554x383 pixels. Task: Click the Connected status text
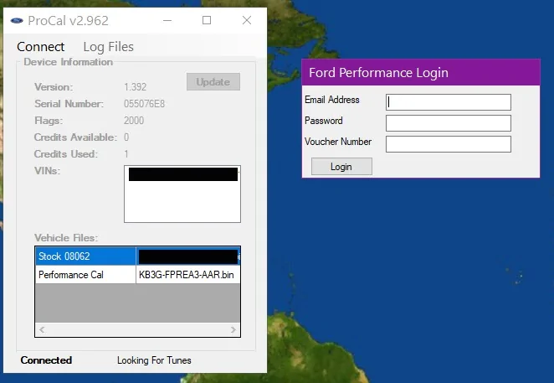click(x=46, y=360)
